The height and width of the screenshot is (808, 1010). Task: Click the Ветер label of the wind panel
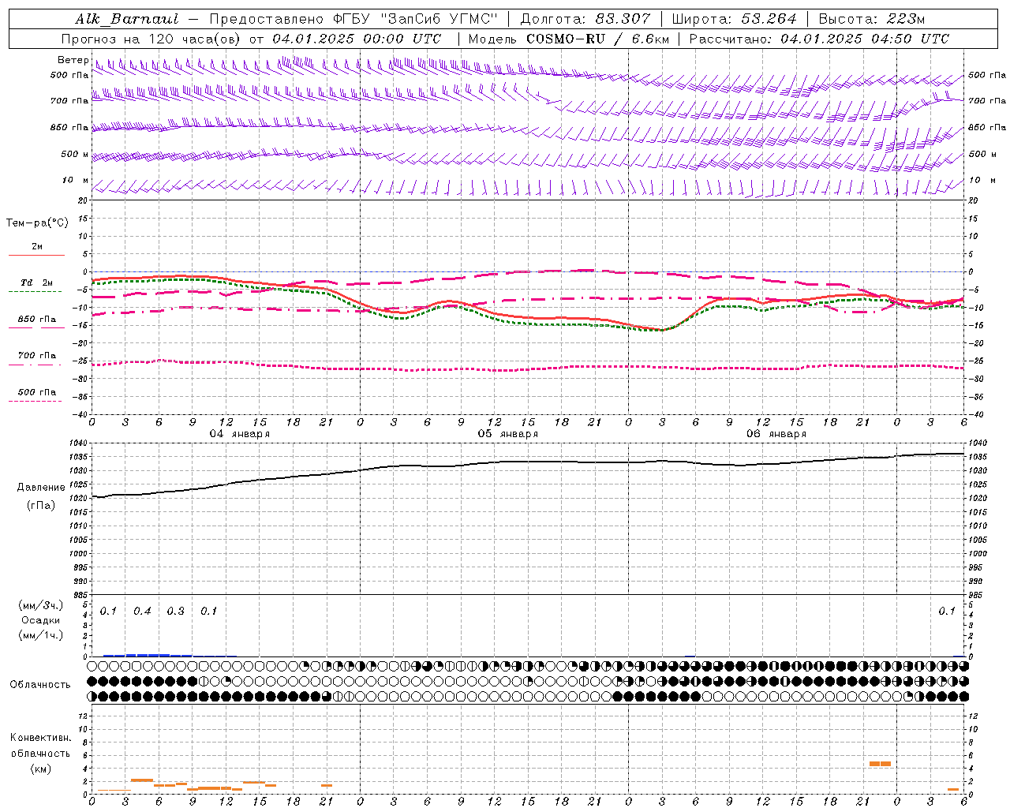pos(73,60)
